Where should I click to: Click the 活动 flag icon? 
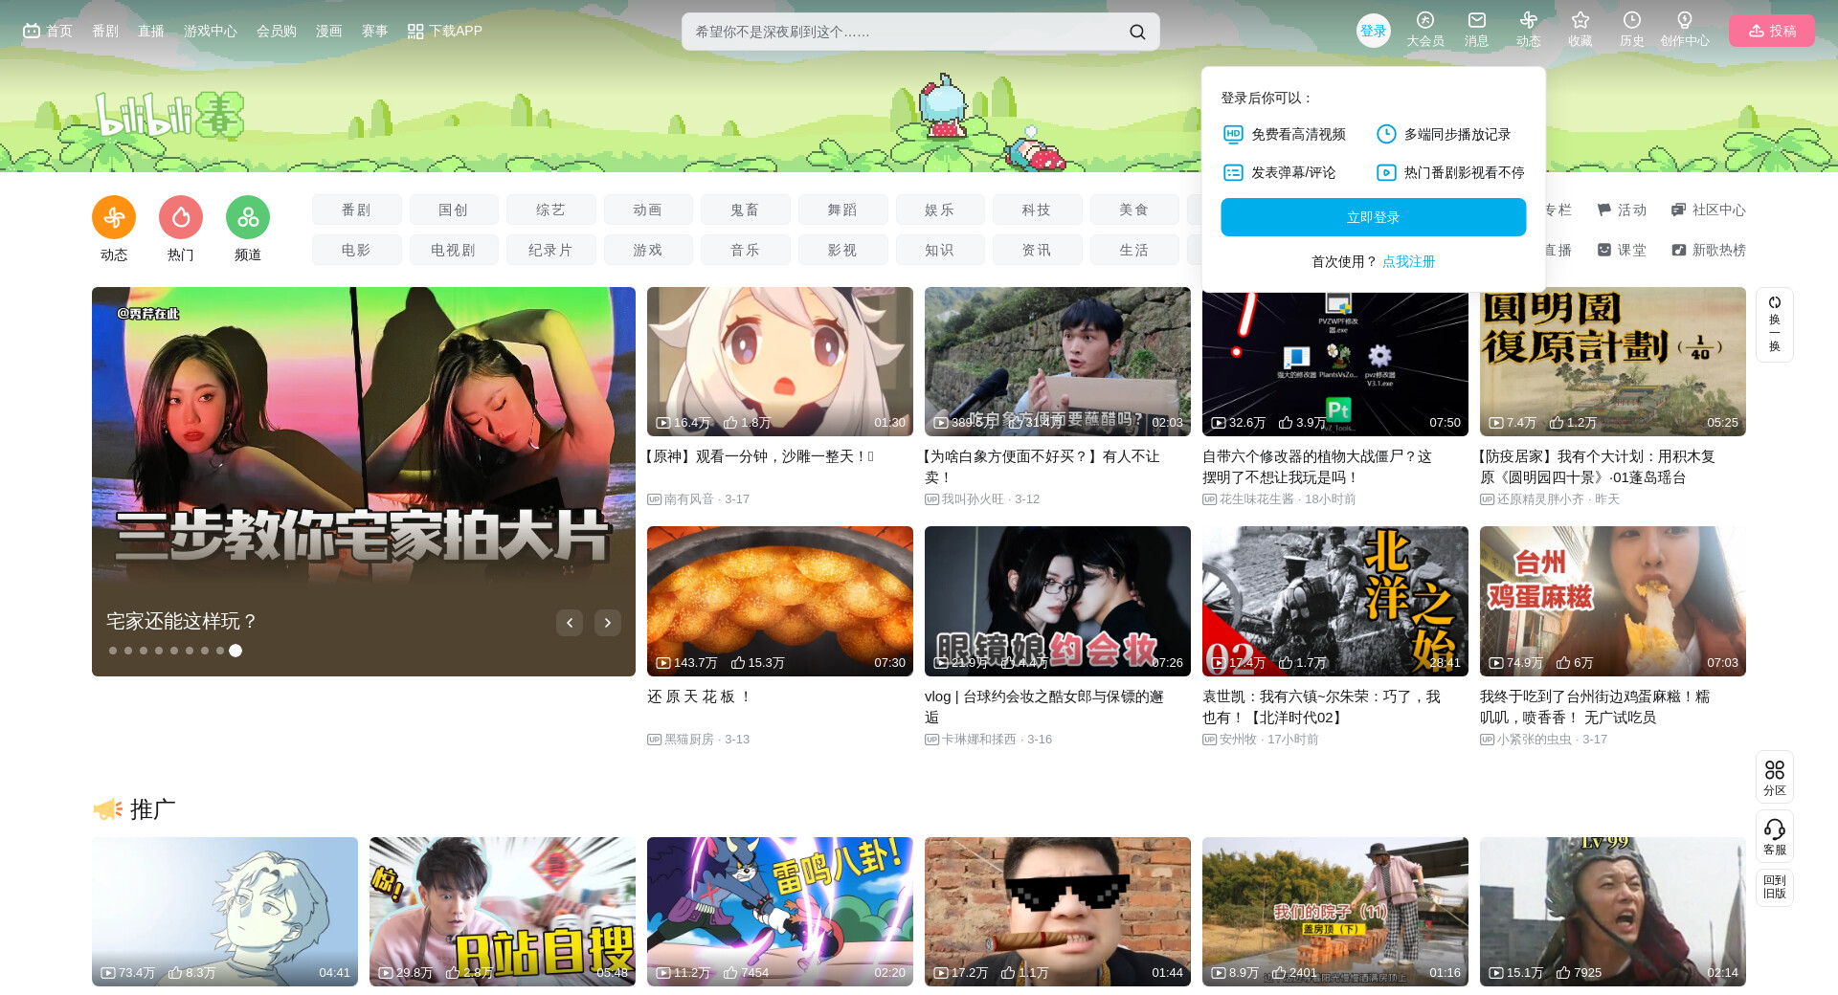pos(1604,210)
